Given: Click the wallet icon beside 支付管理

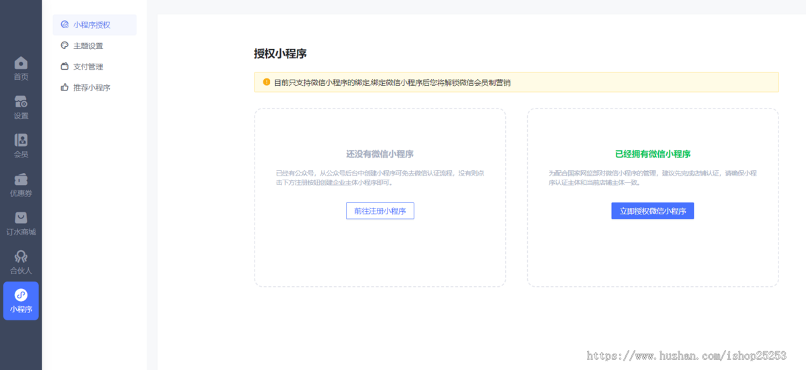Looking at the screenshot, I should coord(64,66).
